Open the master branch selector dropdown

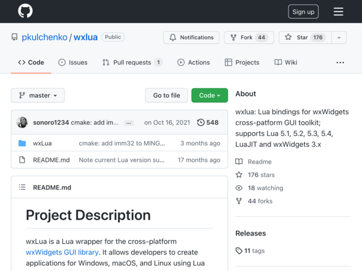(38, 95)
